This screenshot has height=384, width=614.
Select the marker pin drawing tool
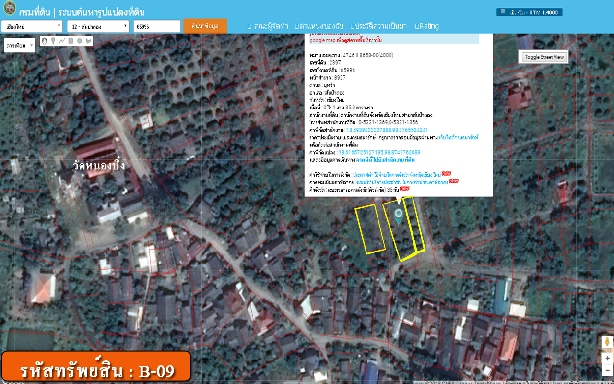click(x=53, y=41)
